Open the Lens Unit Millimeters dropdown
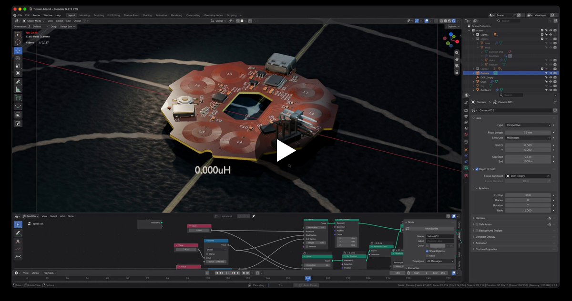 pos(528,138)
